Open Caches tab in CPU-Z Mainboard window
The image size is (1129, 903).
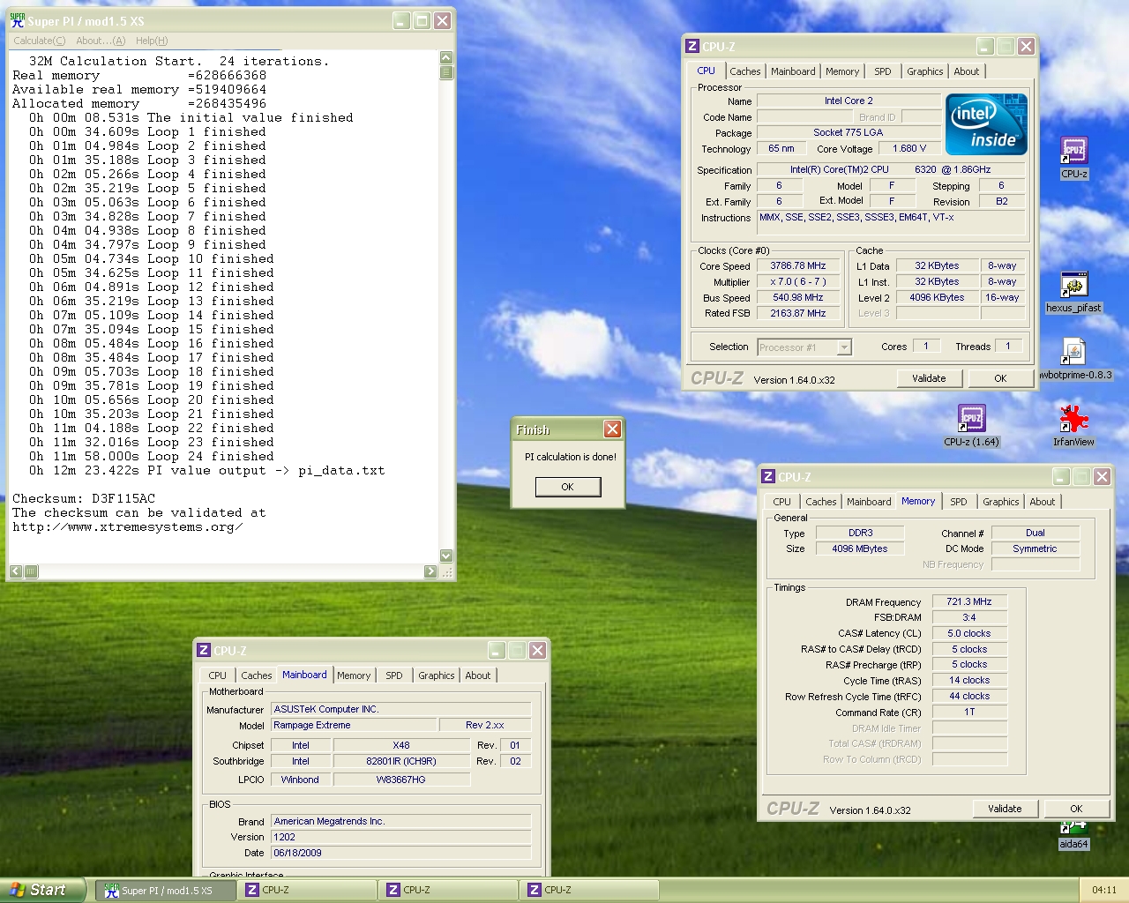click(x=257, y=676)
